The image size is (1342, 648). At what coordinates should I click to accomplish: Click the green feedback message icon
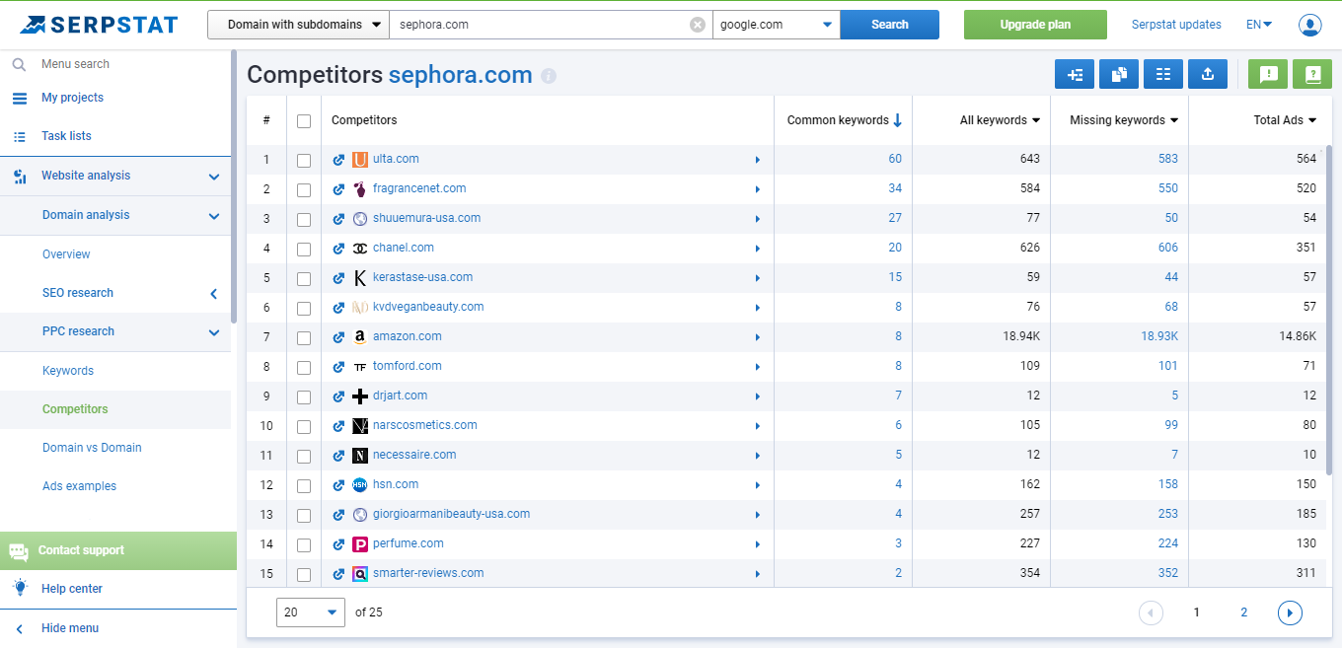click(1268, 74)
